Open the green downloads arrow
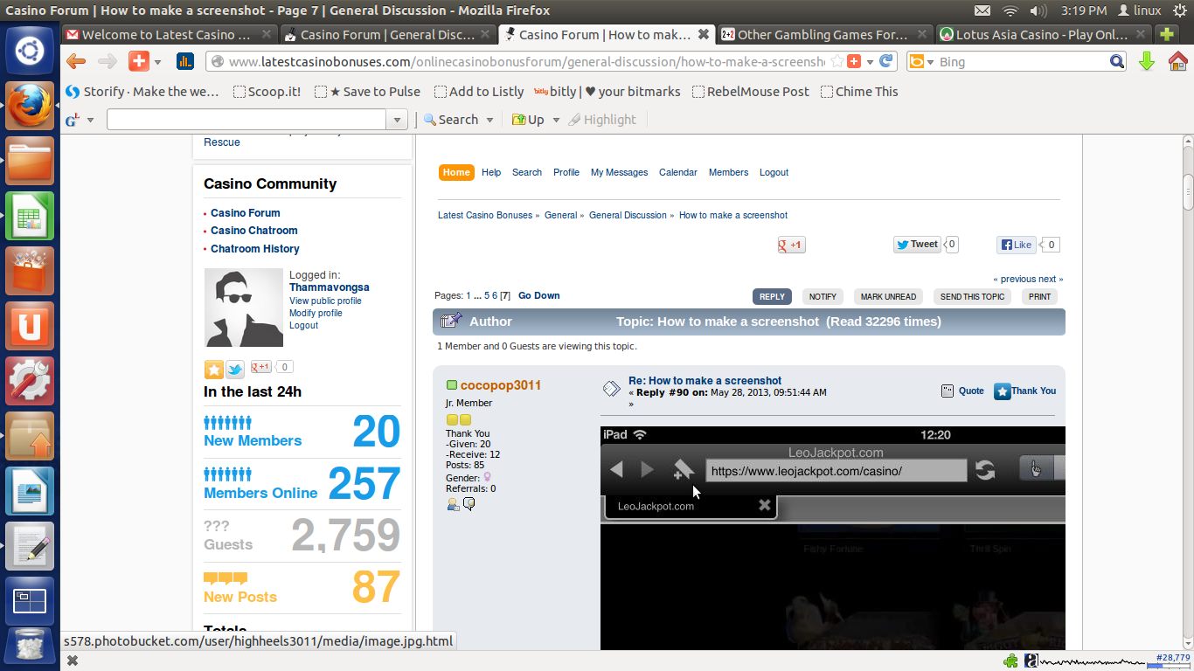 click(1147, 61)
